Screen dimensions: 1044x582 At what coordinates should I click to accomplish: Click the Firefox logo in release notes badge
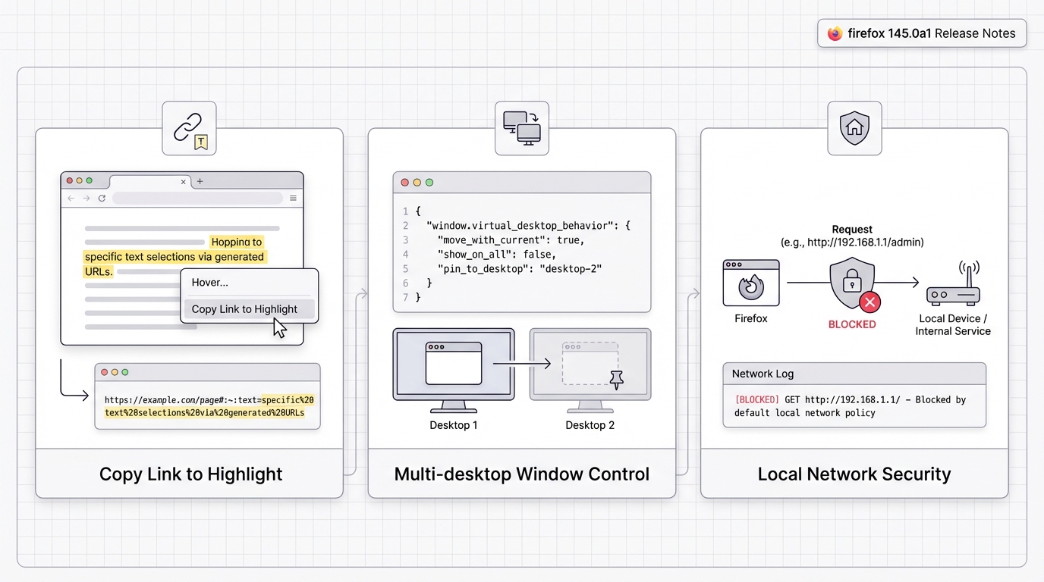pos(835,33)
